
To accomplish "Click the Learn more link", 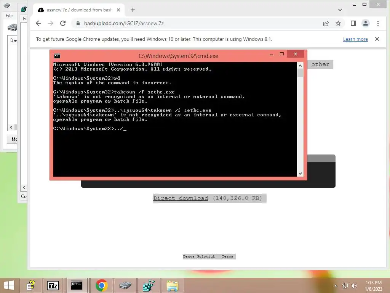I will pos(355,39).
